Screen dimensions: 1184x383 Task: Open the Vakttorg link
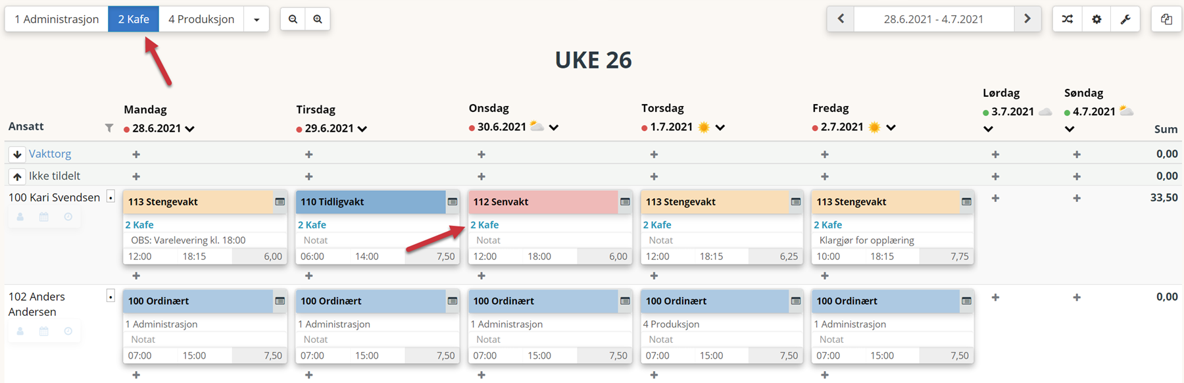pyautogui.click(x=50, y=153)
